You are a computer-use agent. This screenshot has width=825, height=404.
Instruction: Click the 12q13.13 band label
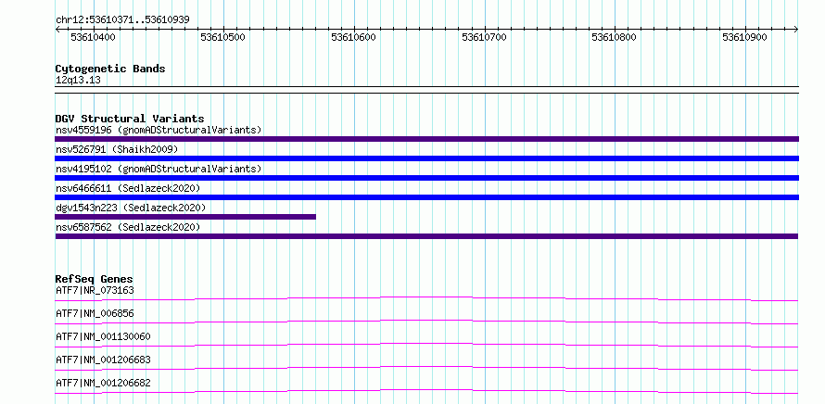[78, 80]
